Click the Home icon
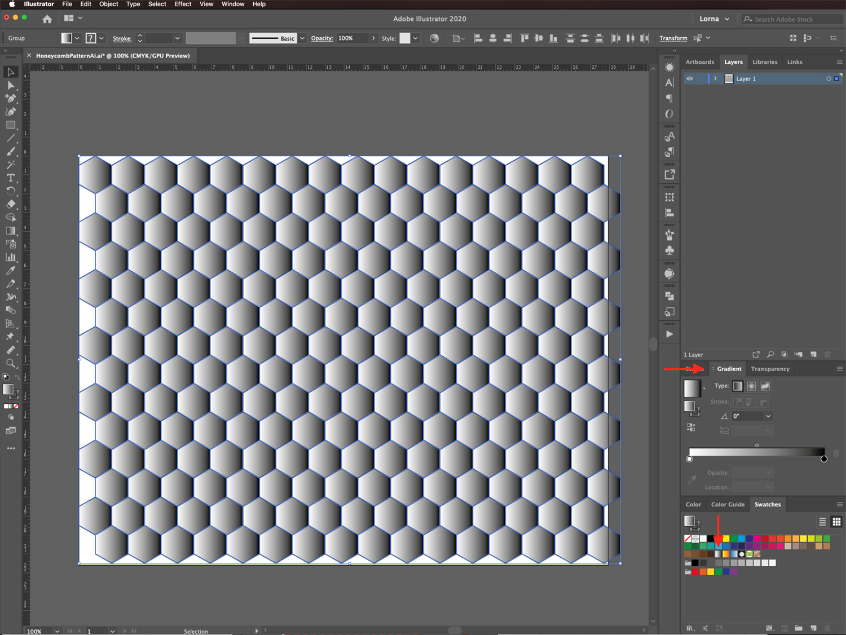Viewport: 846px width, 635px height. tap(47, 19)
